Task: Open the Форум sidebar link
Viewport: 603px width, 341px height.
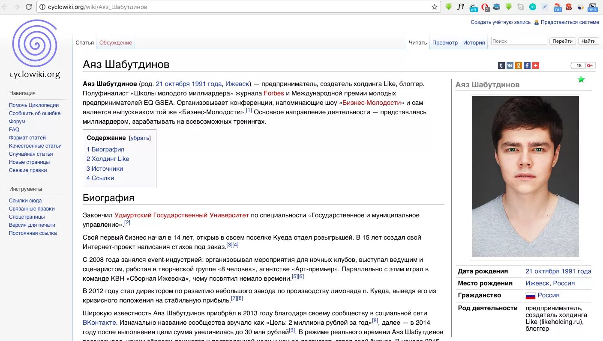Action: (x=17, y=122)
